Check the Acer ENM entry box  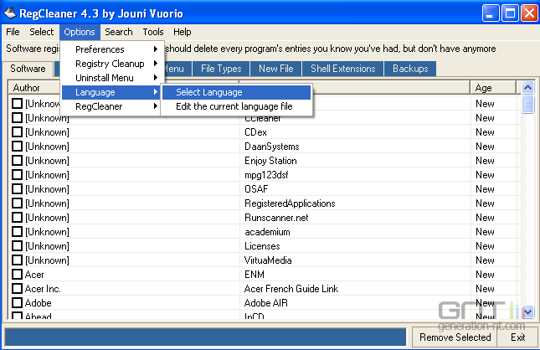tap(17, 275)
